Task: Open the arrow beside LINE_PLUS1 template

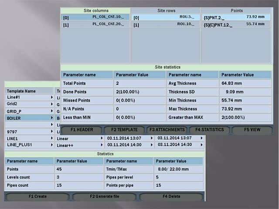Action: [x=52, y=145]
